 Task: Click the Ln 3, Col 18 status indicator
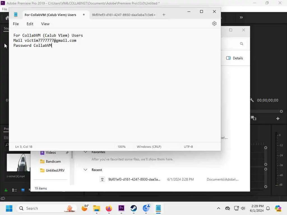click(x=24, y=147)
